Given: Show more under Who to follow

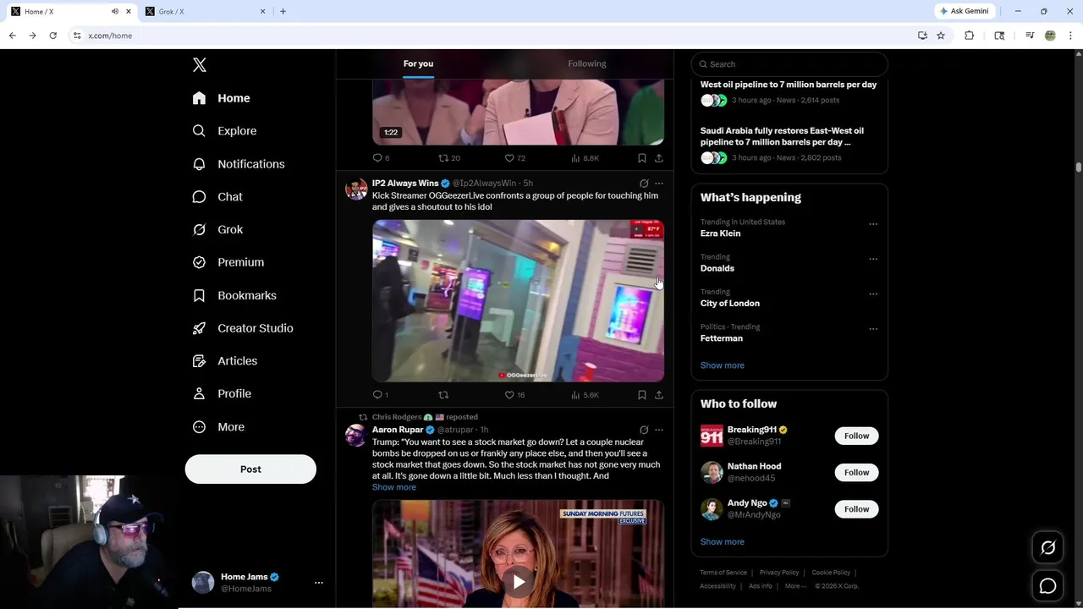Looking at the screenshot, I should [x=722, y=542].
